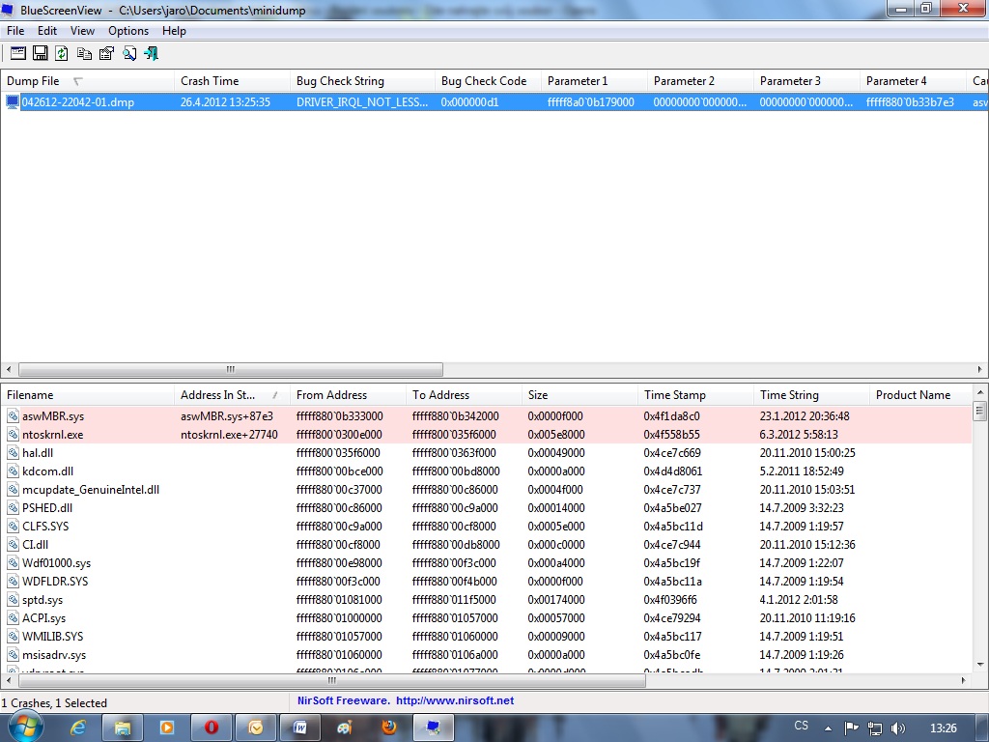Open Advanced Options from the toolbar
The width and height of the screenshot is (989, 742).
(18, 54)
